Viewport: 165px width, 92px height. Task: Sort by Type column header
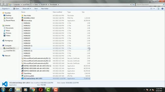click(x=69, y=12)
